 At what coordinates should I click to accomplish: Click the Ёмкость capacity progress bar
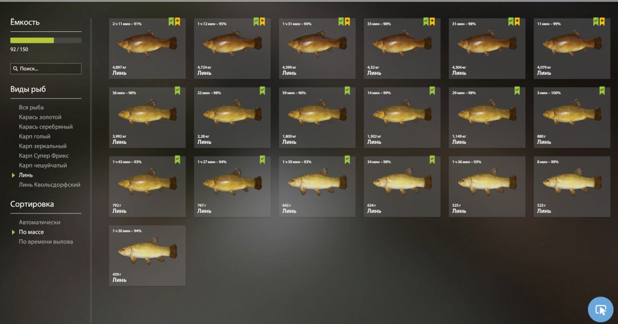pyautogui.click(x=46, y=41)
